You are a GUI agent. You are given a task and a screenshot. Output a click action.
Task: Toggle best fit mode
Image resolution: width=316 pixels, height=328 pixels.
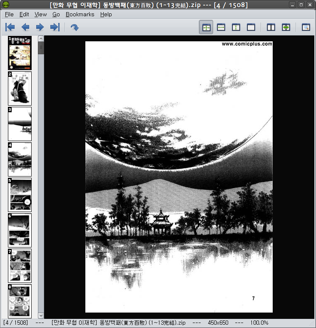point(206,27)
